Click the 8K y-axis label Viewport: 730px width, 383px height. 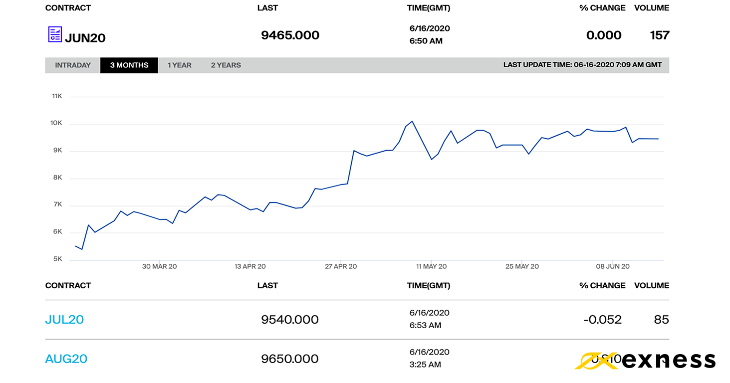pyautogui.click(x=57, y=178)
